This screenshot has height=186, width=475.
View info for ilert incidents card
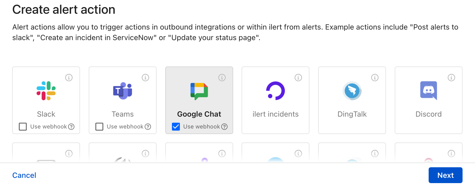(x=298, y=78)
